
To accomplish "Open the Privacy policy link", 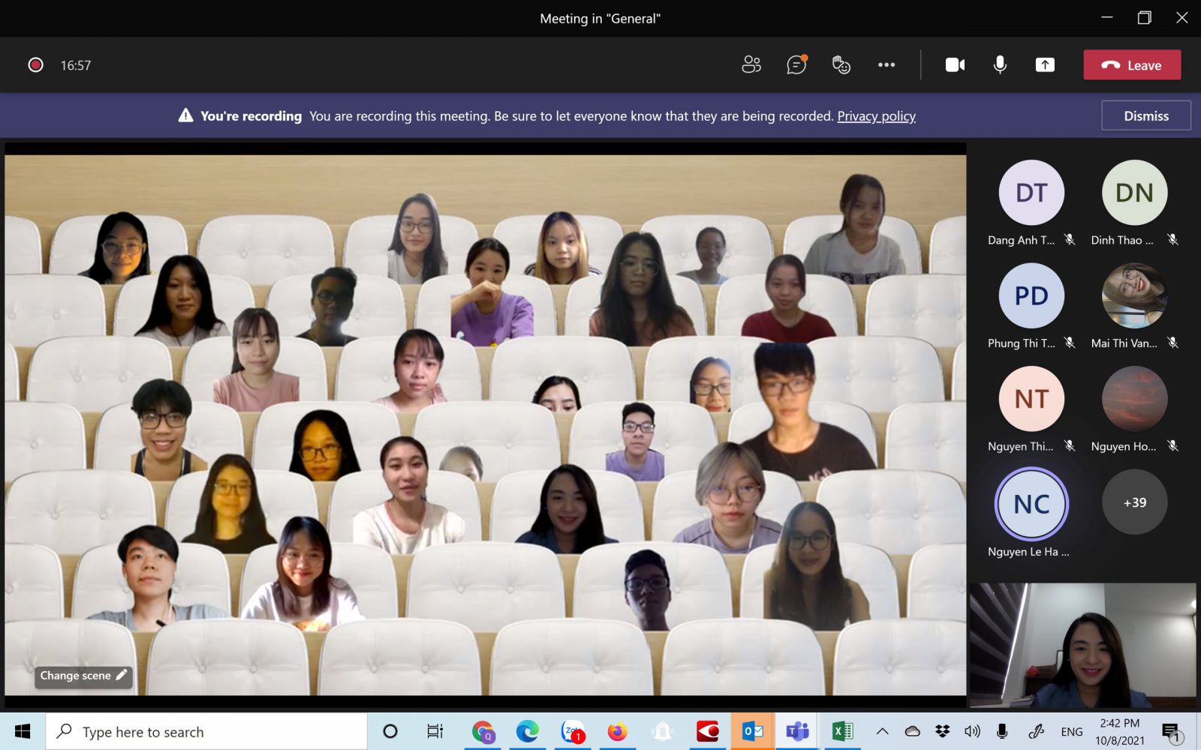I will (x=876, y=116).
